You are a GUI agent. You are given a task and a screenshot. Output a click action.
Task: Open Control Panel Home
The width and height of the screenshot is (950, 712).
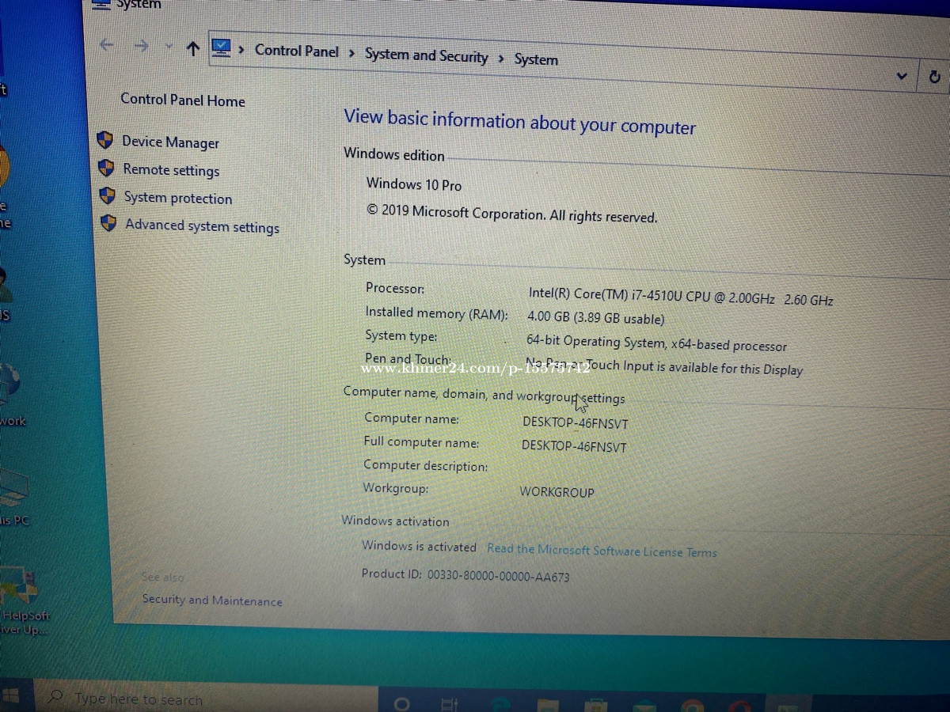(x=183, y=100)
